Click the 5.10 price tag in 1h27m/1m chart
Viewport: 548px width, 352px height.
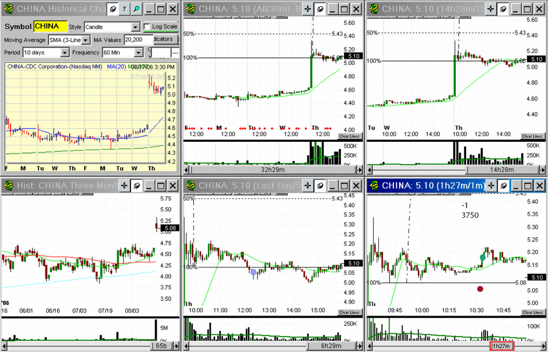[536, 277]
